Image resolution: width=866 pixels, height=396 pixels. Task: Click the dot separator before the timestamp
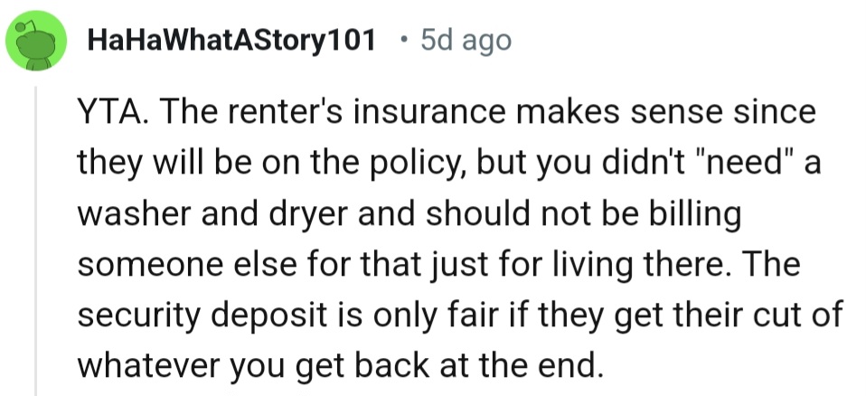pyautogui.click(x=405, y=41)
